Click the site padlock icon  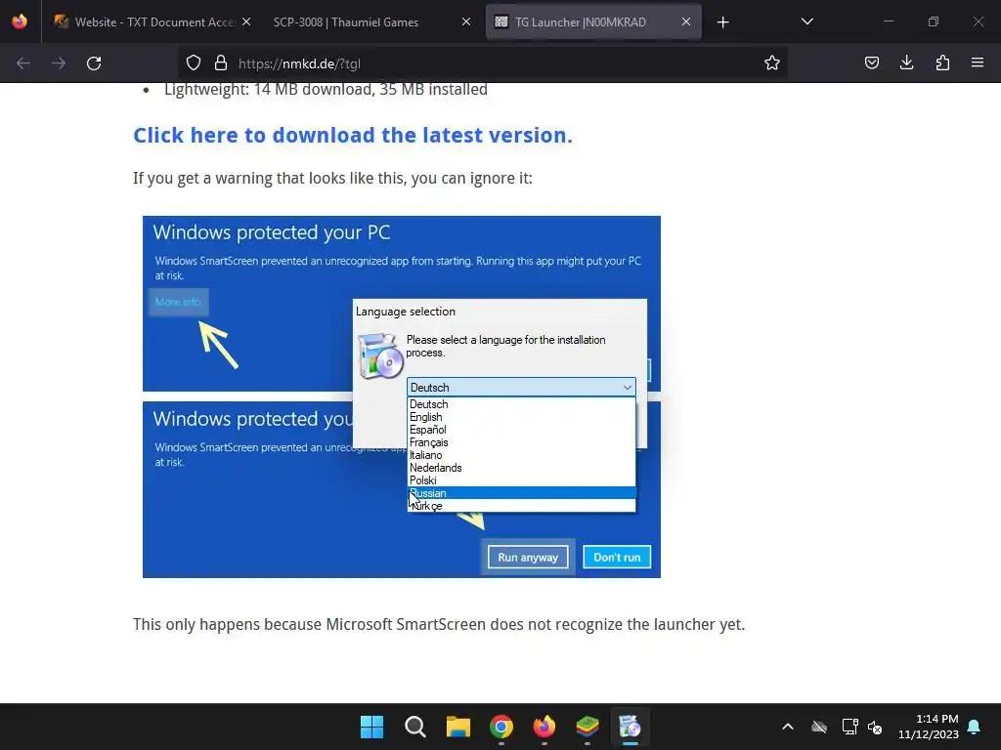coord(221,63)
